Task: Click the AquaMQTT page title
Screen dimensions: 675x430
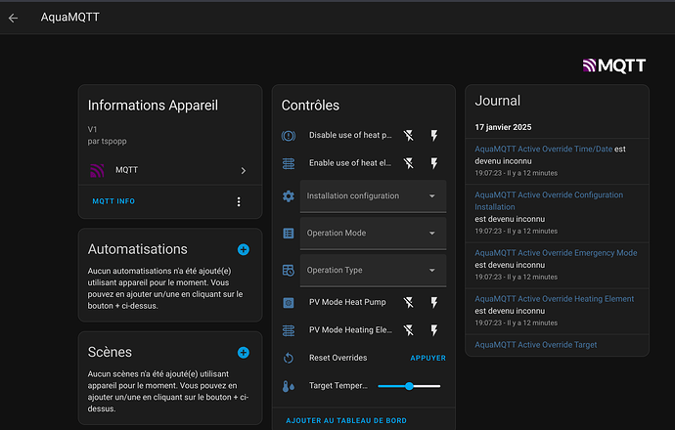Action: click(x=69, y=18)
